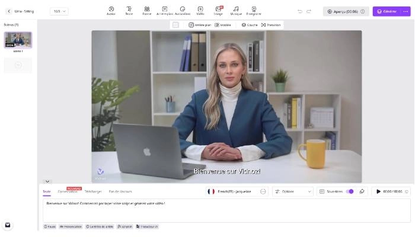
Task: Click the Prononciation button
Action: [x=71, y=227]
